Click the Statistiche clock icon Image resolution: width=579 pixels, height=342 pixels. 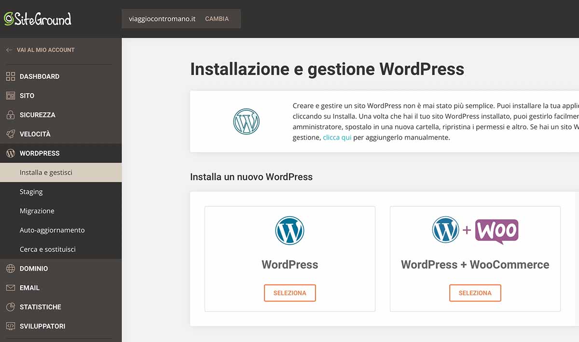pos(11,307)
